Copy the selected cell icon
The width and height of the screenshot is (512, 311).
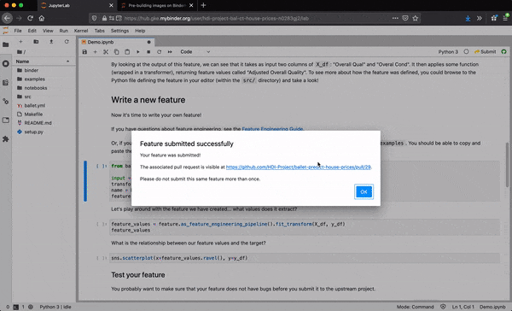coord(117,51)
